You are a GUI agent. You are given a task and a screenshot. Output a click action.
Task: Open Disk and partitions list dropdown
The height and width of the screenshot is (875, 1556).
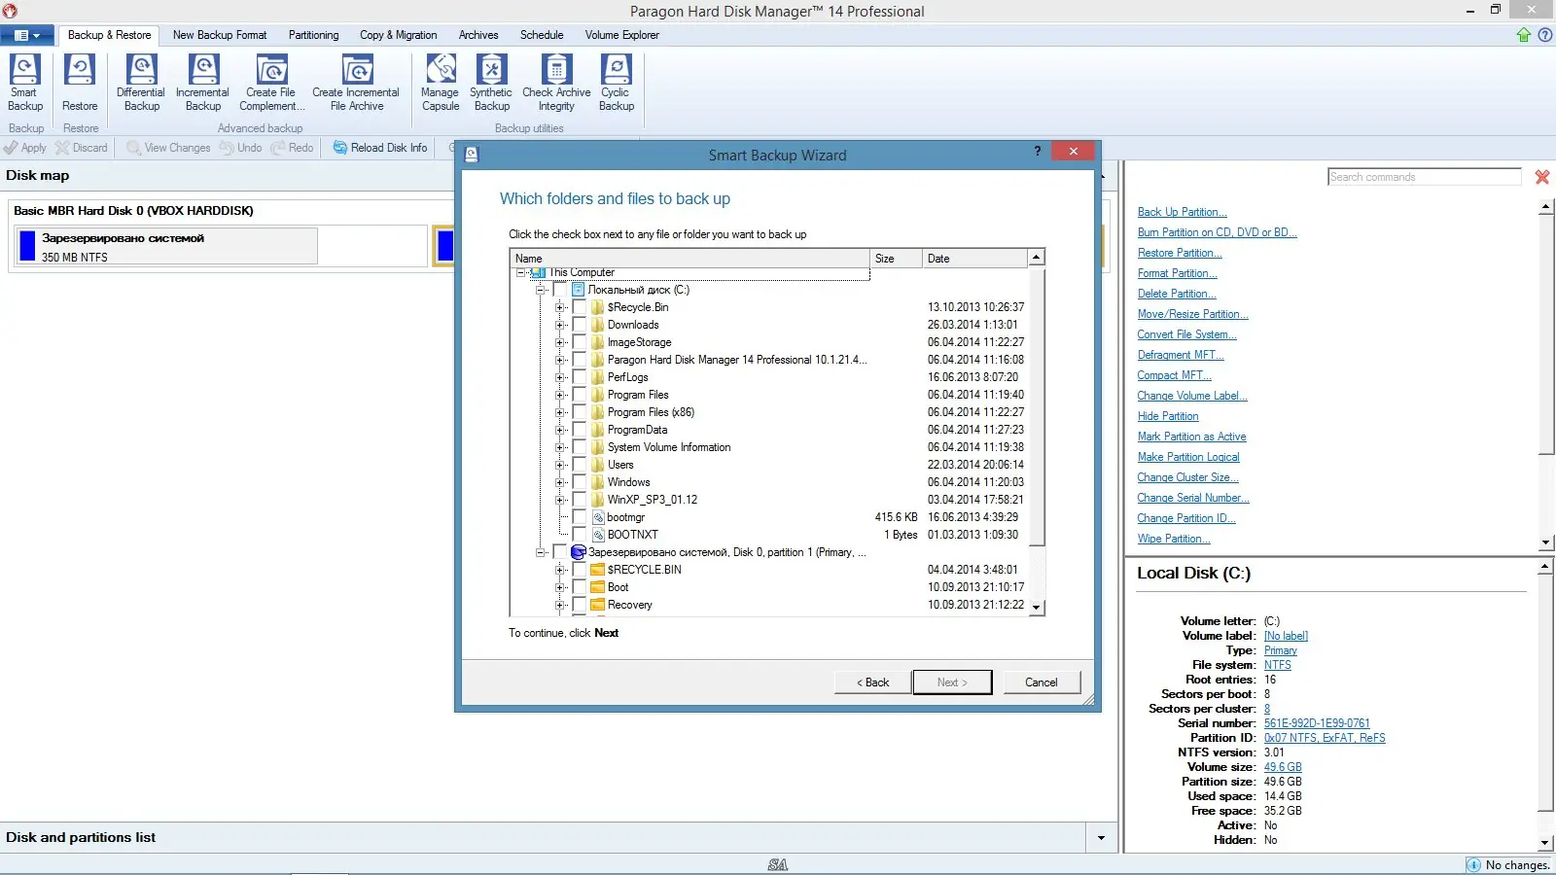point(1101,838)
